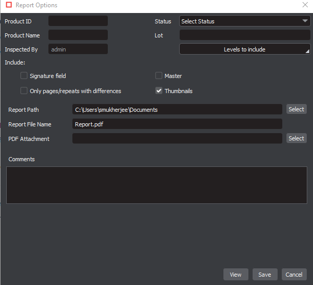Click inside the Comments text area
The image size is (313, 285).
(x=156, y=185)
